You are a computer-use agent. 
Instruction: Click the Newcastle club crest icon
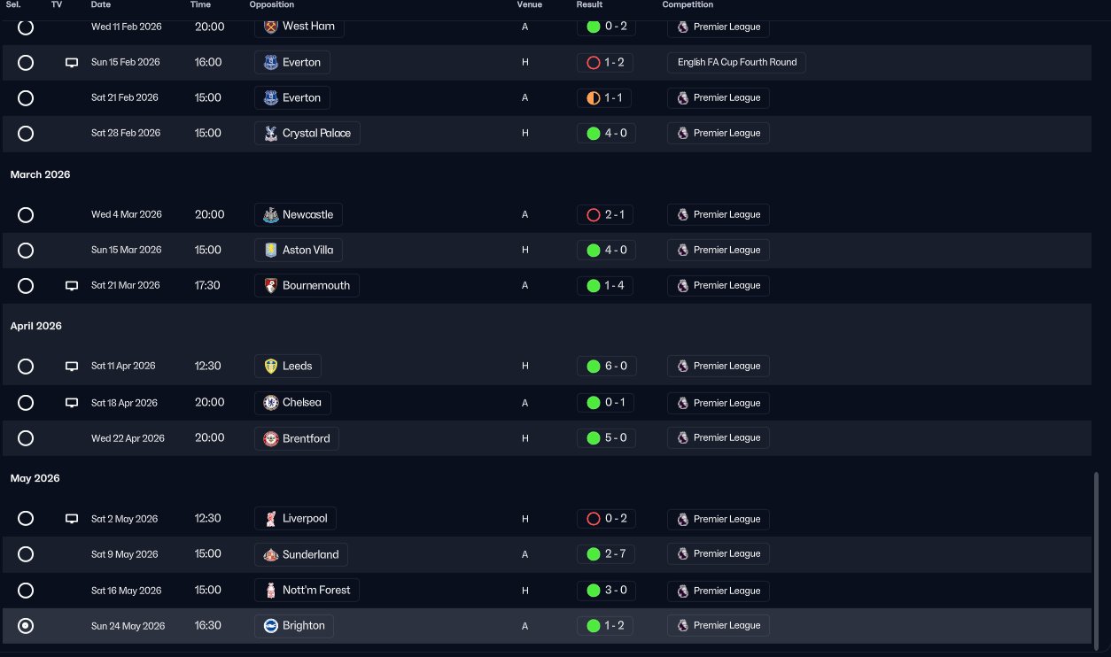click(x=271, y=215)
